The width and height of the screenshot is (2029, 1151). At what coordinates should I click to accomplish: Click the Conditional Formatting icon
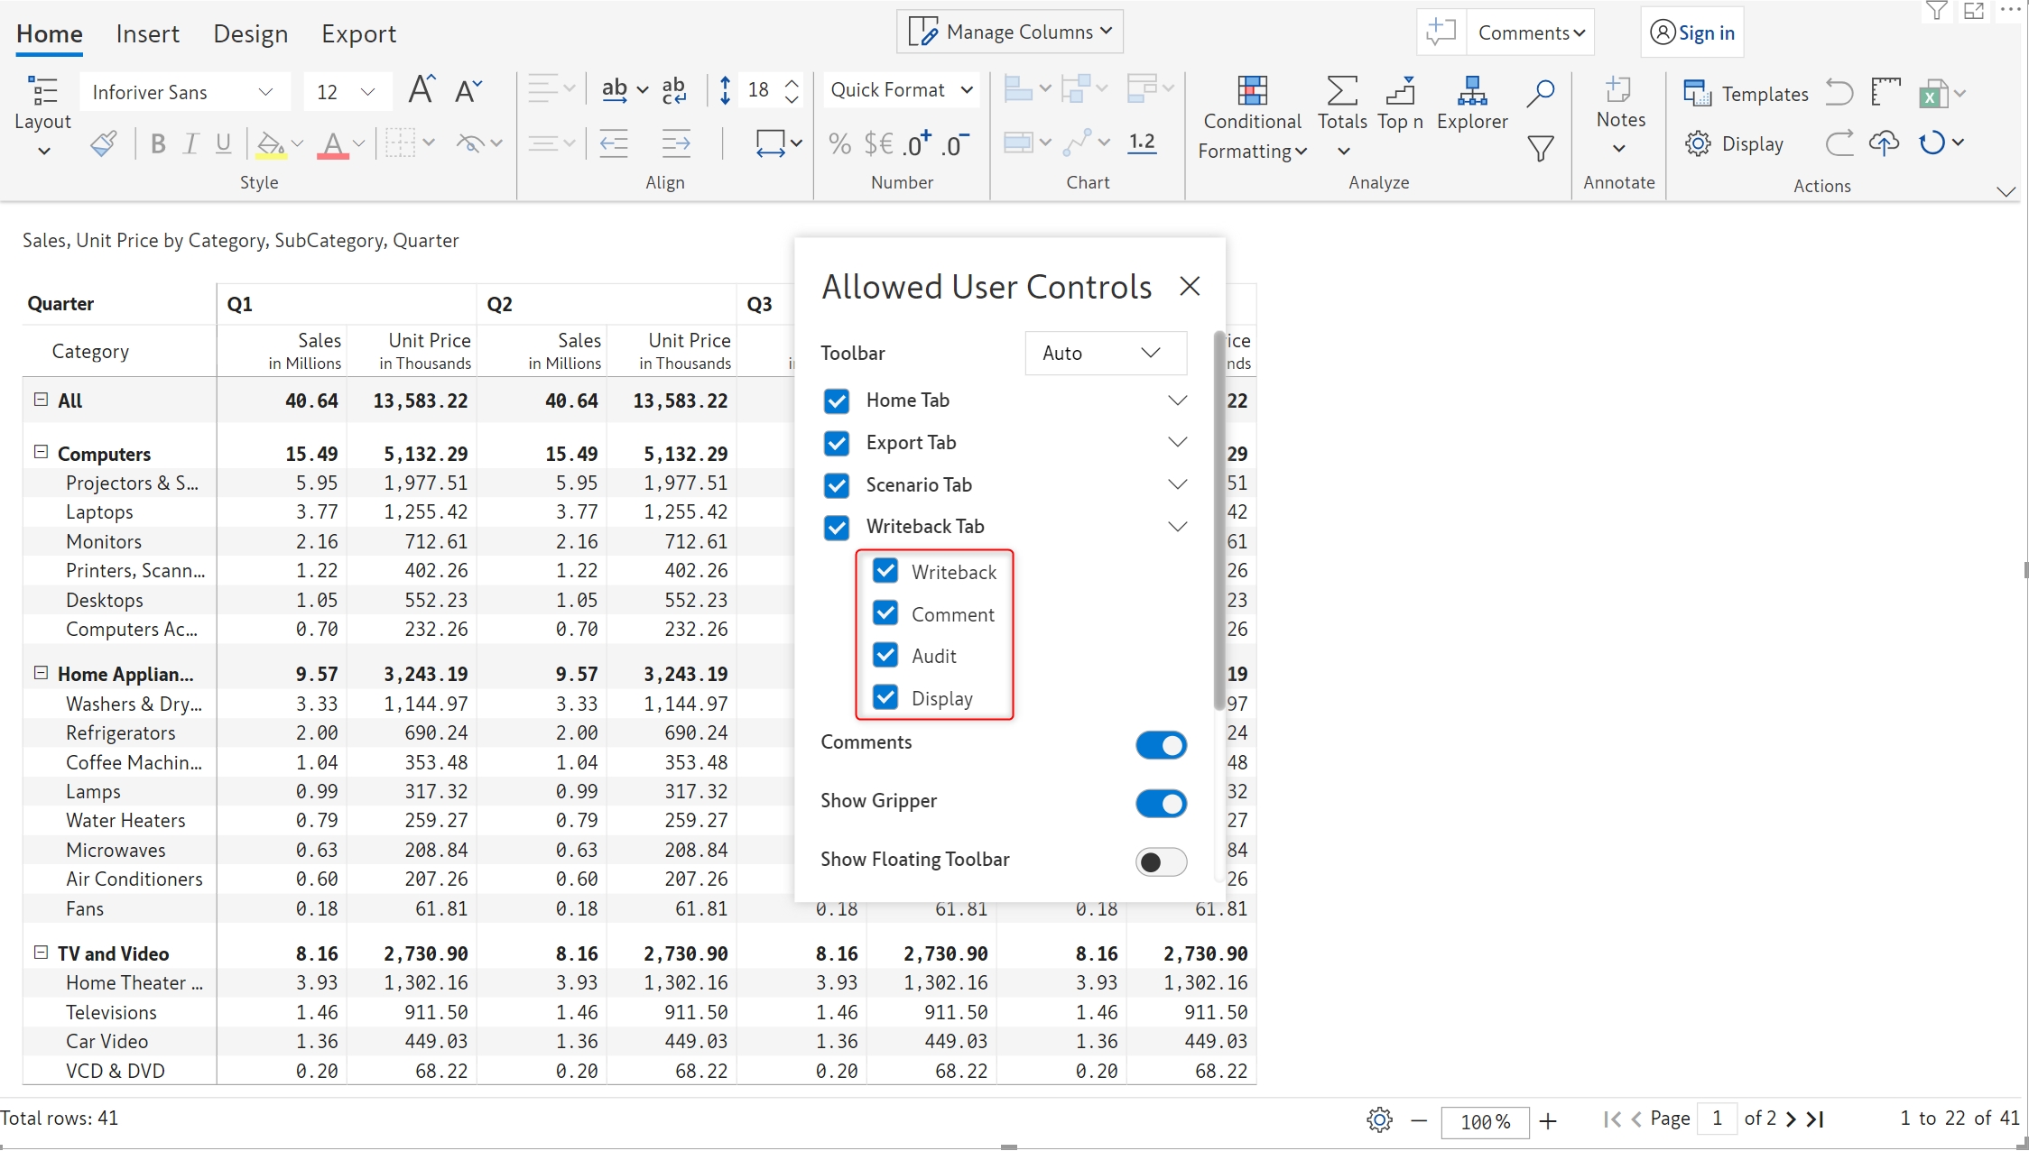tap(1251, 91)
